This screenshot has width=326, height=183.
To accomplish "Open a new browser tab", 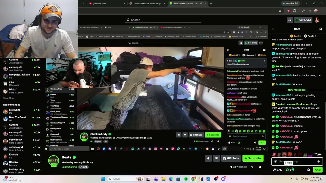I will (x=211, y=4).
